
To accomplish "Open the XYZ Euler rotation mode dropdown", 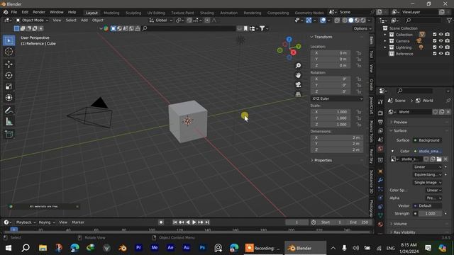I will coord(337,98).
